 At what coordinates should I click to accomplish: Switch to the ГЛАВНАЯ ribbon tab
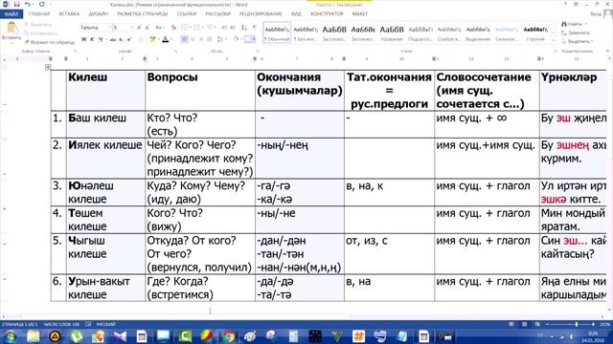point(39,14)
